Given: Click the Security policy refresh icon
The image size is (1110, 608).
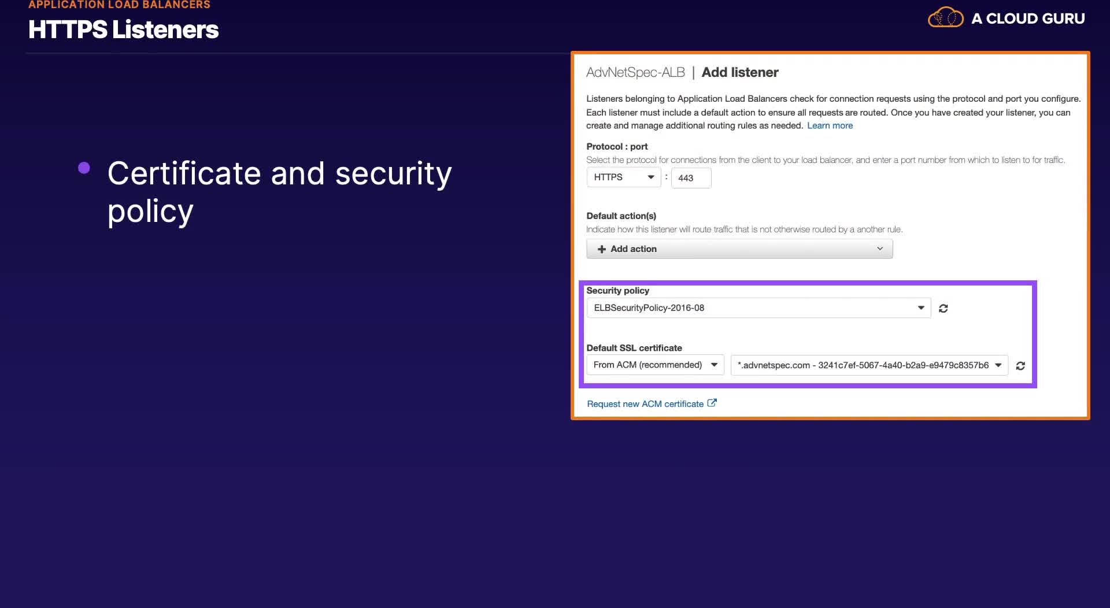Looking at the screenshot, I should click(x=943, y=309).
